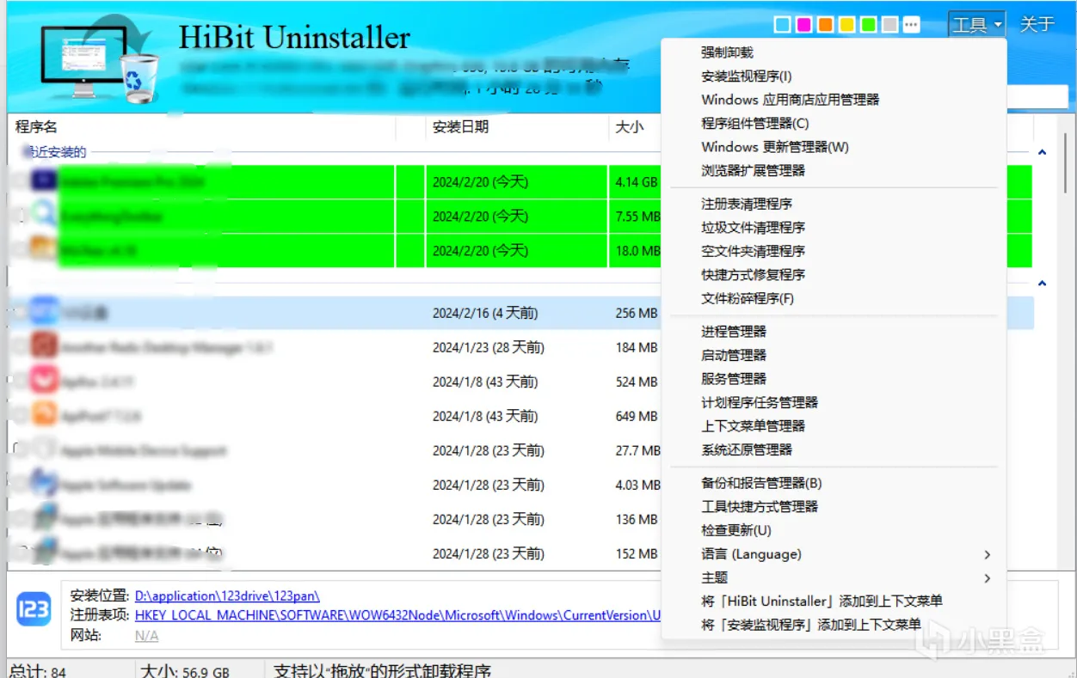Collapse the 最近安装的 group arrow
The image size is (1077, 678).
pyautogui.click(x=1043, y=152)
